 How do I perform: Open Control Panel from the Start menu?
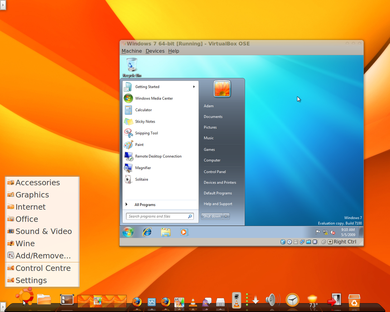click(x=214, y=172)
